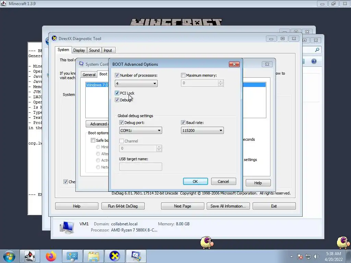The height and width of the screenshot is (263, 351).
Task: Click Run 64-bit DxDiag button
Action: (123, 206)
